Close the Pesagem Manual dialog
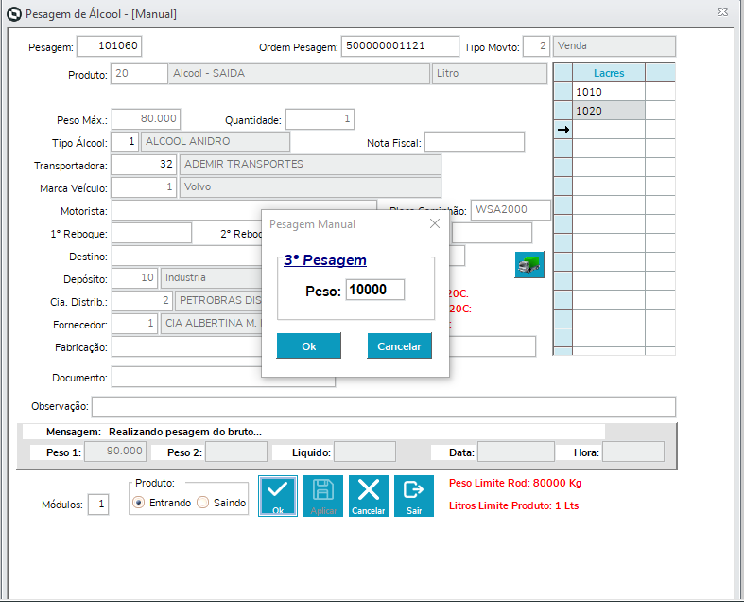This screenshot has height=602, width=744. [435, 223]
